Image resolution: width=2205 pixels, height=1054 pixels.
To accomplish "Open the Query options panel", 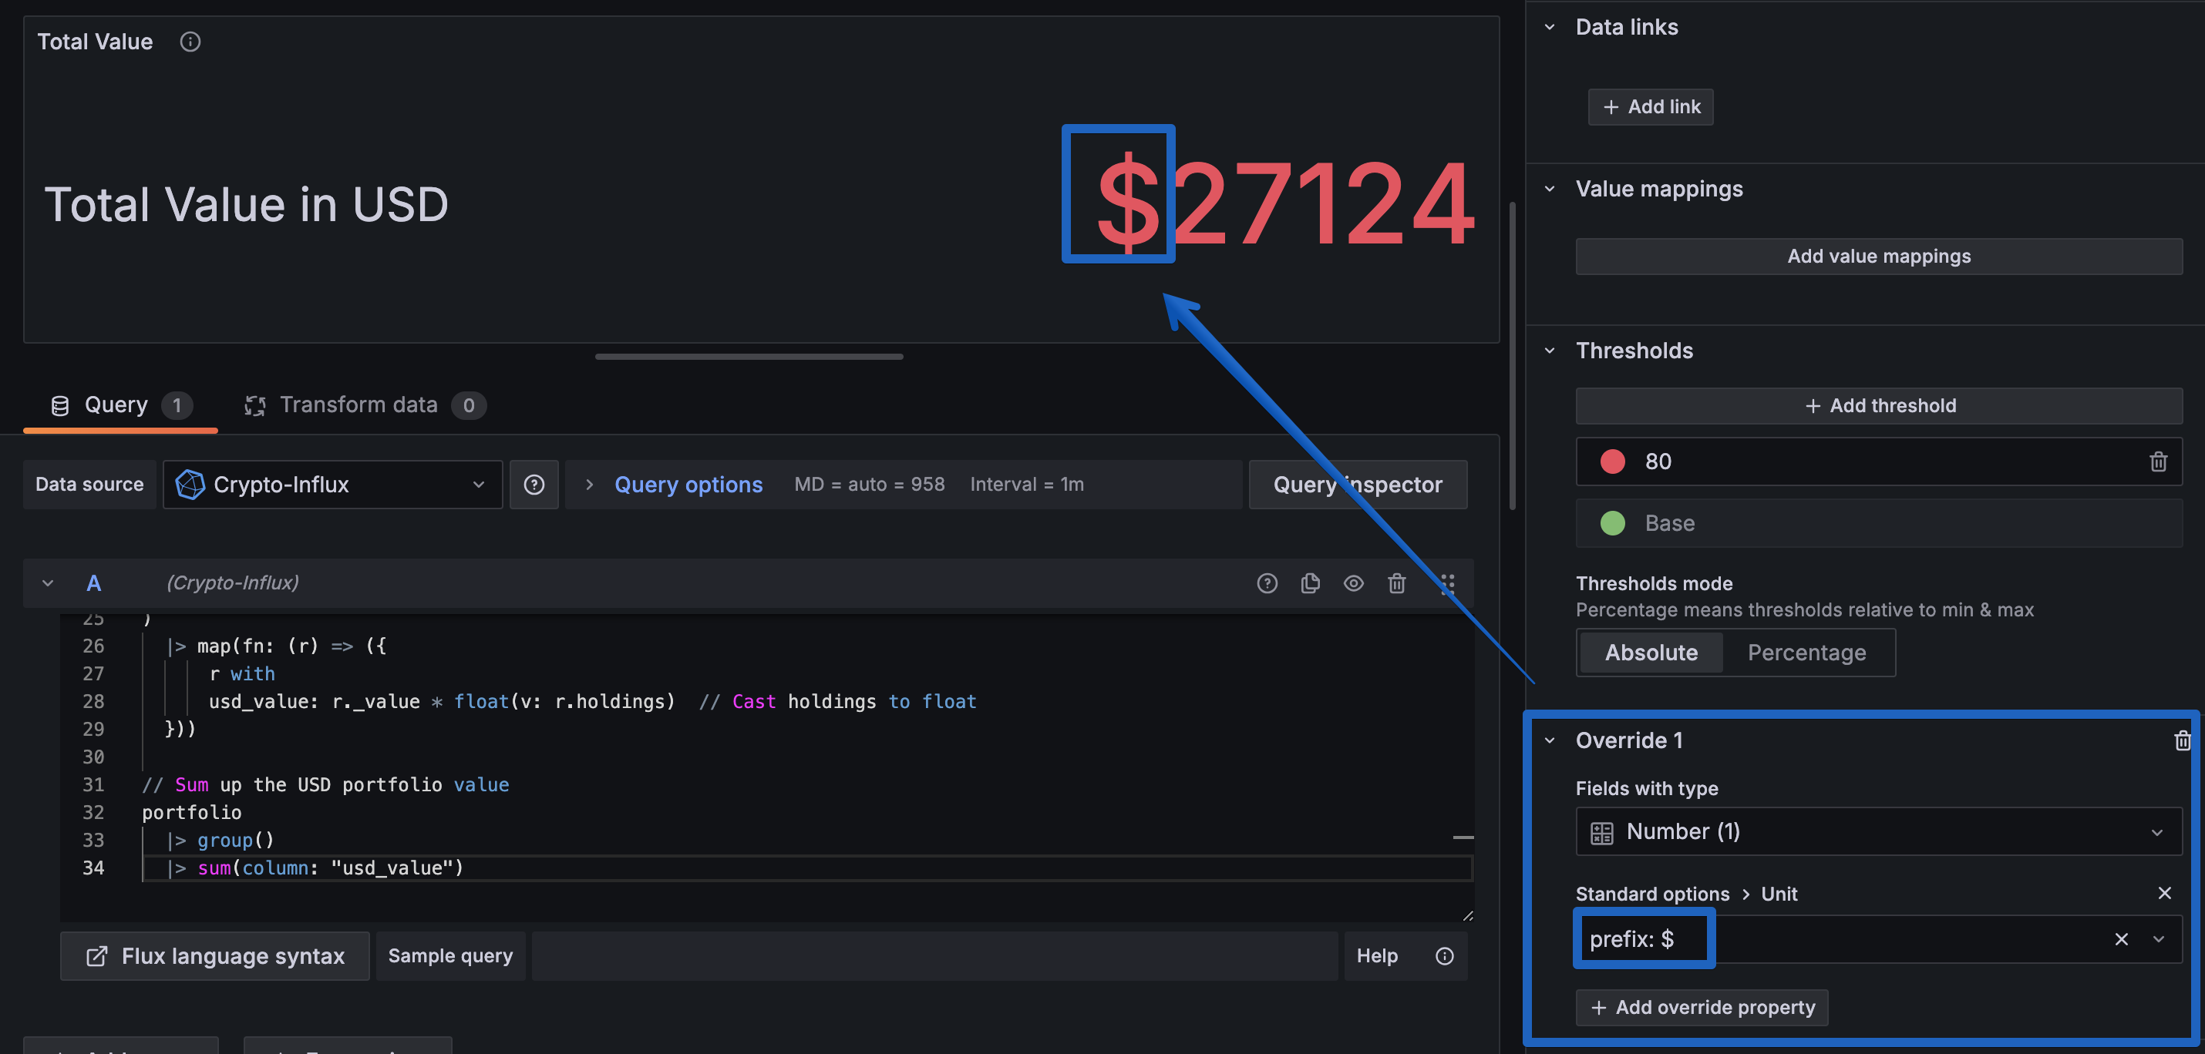I will pyautogui.click(x=688, y=484).
